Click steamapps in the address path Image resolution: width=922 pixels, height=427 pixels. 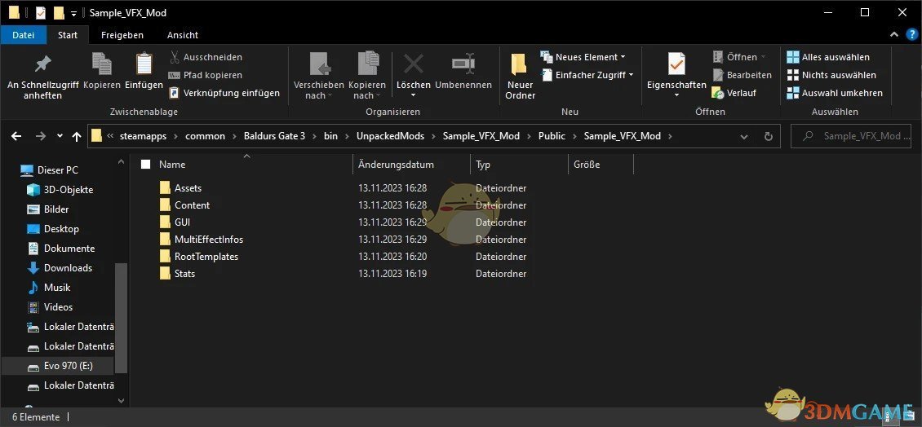tap(143, 136)
